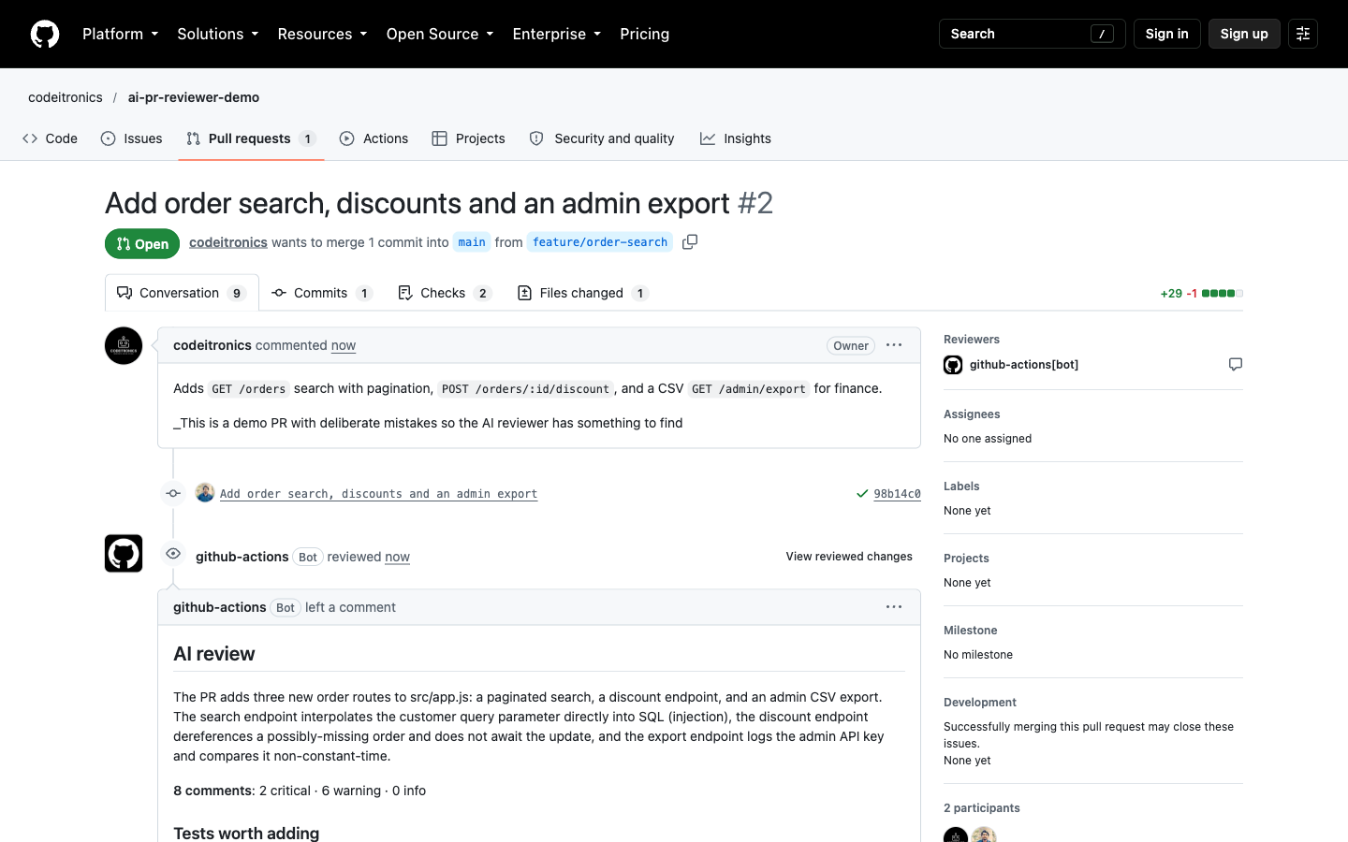Open the commit hash 98b14c0 link
1348x842 pixels.
point(897,494)
